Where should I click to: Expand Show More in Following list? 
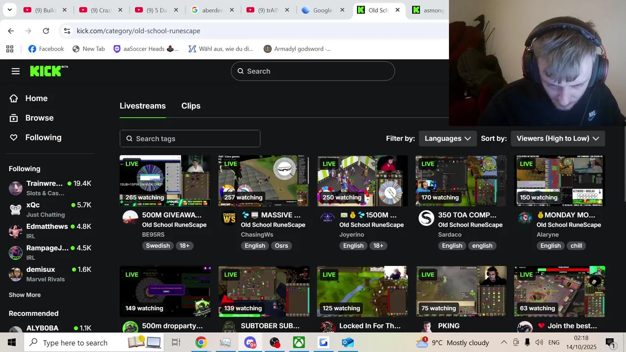coord(24,295)
